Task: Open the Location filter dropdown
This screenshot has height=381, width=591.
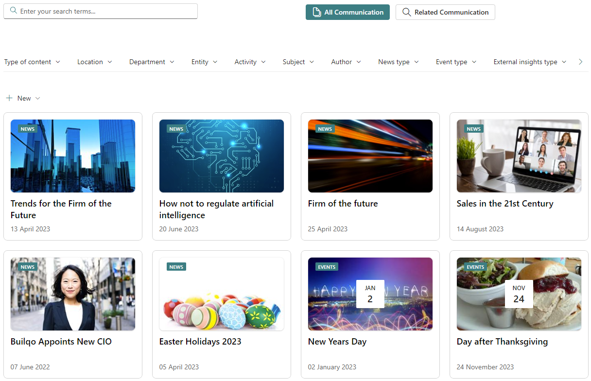Action: tap(95, 62)
